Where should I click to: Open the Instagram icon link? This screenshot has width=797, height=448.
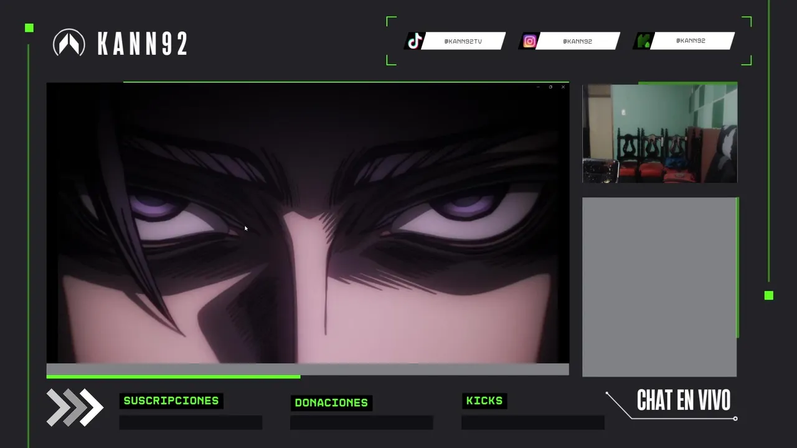click(x=529, y=41)
